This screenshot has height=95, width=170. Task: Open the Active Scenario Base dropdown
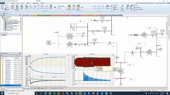(91, 7)
